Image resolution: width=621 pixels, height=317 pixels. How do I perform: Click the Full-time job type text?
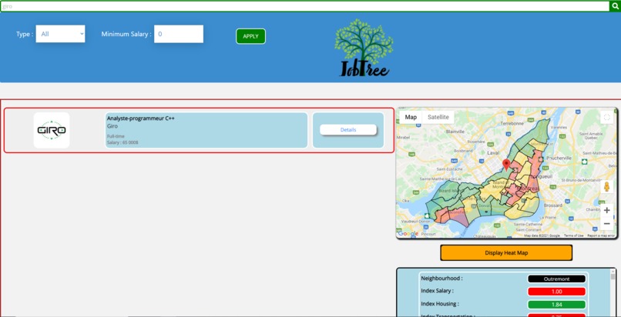(116, 136)
